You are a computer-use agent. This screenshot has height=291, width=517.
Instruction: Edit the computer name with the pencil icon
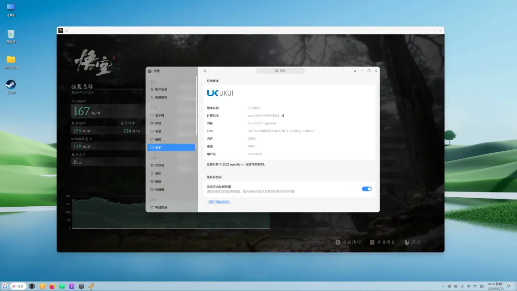pyautogui.click(x=282, y=116)
